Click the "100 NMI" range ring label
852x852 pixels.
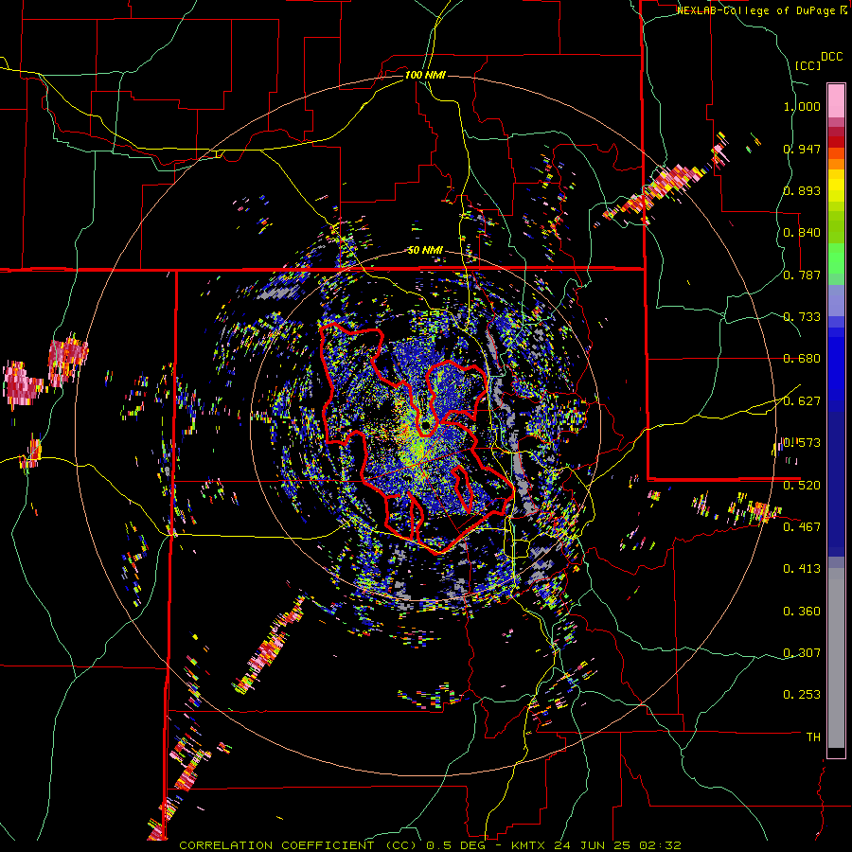[x=425, y=75]
